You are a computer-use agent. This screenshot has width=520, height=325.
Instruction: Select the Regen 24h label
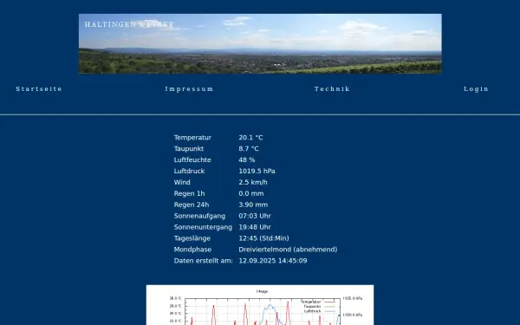click(x=192, y=205)
